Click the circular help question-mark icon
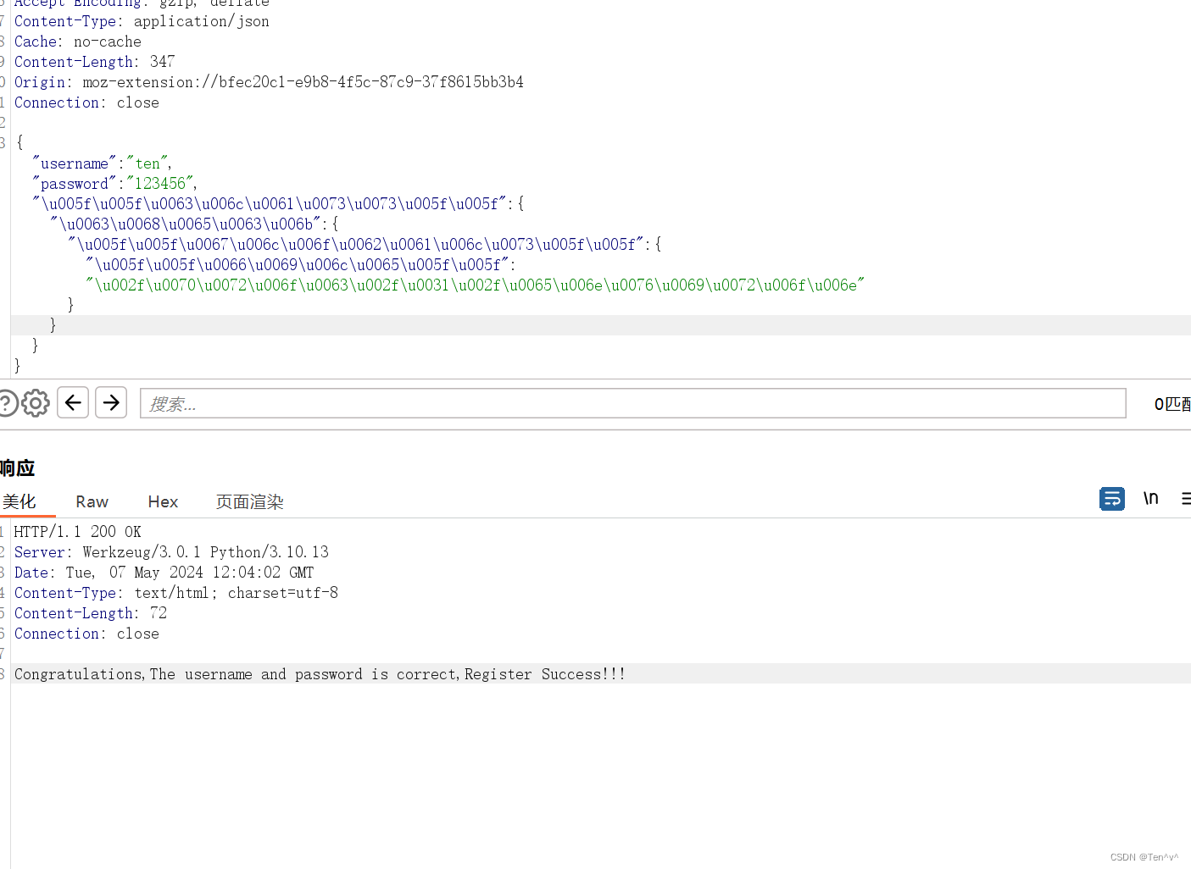Viewport: 1191px width, 869px height. [7, 402]
